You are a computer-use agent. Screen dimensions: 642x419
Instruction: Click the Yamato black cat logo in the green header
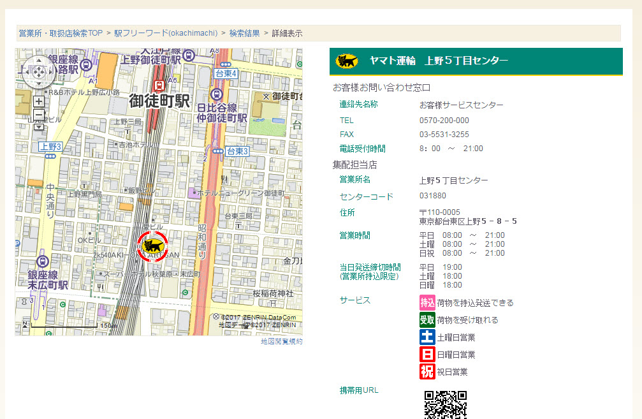click(347, 61)
